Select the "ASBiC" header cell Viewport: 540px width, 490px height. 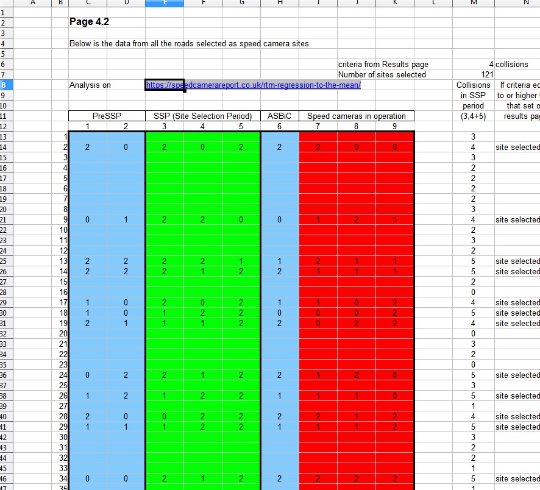279,116
